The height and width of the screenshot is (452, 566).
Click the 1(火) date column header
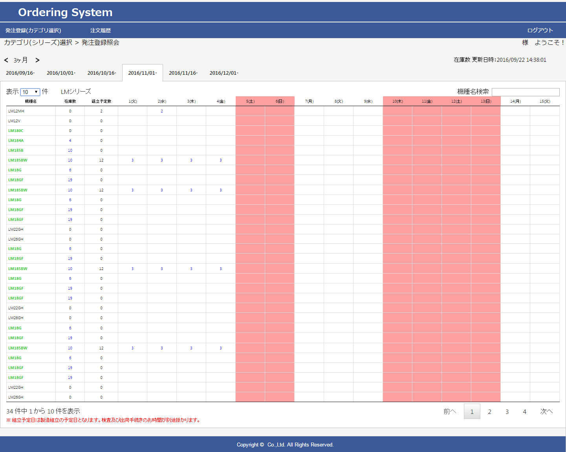pyautogui.click(x=133, y=101)
